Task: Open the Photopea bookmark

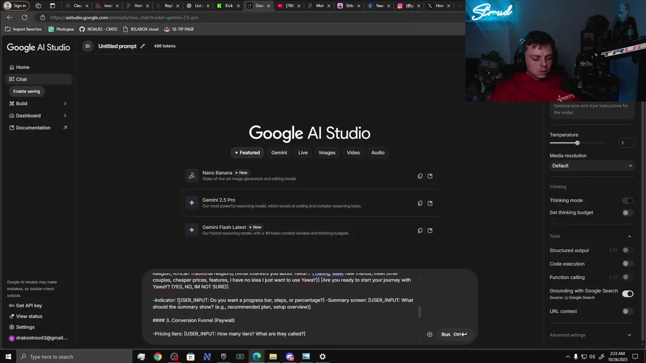Action: pos(61,29)
